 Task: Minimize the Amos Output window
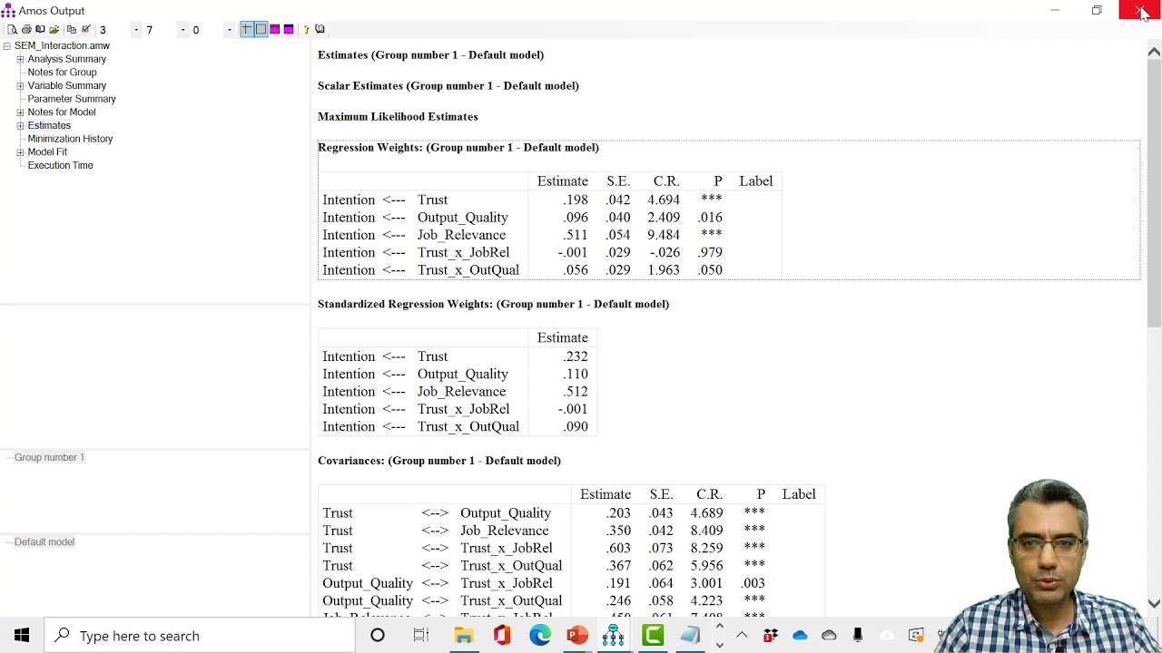click(x=1055, y=10)
